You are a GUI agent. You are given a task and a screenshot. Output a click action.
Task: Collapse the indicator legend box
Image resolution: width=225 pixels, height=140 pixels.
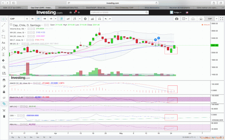click(11, 25)
